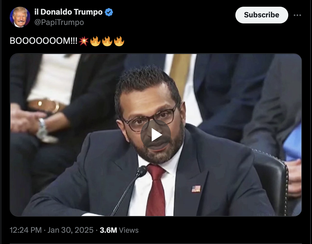The image size is (312, 244).
Task: Click the Jan 30, 2025 date
Action: coord(71,230)
